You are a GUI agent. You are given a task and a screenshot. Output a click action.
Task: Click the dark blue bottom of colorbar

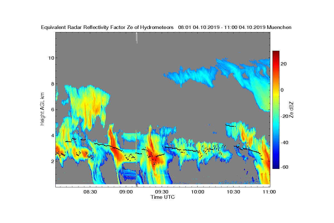click(276, 167)
